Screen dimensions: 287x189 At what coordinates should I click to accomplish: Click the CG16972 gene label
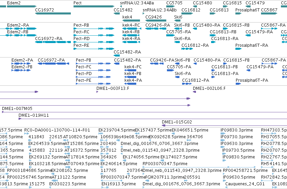pos(45,10)
